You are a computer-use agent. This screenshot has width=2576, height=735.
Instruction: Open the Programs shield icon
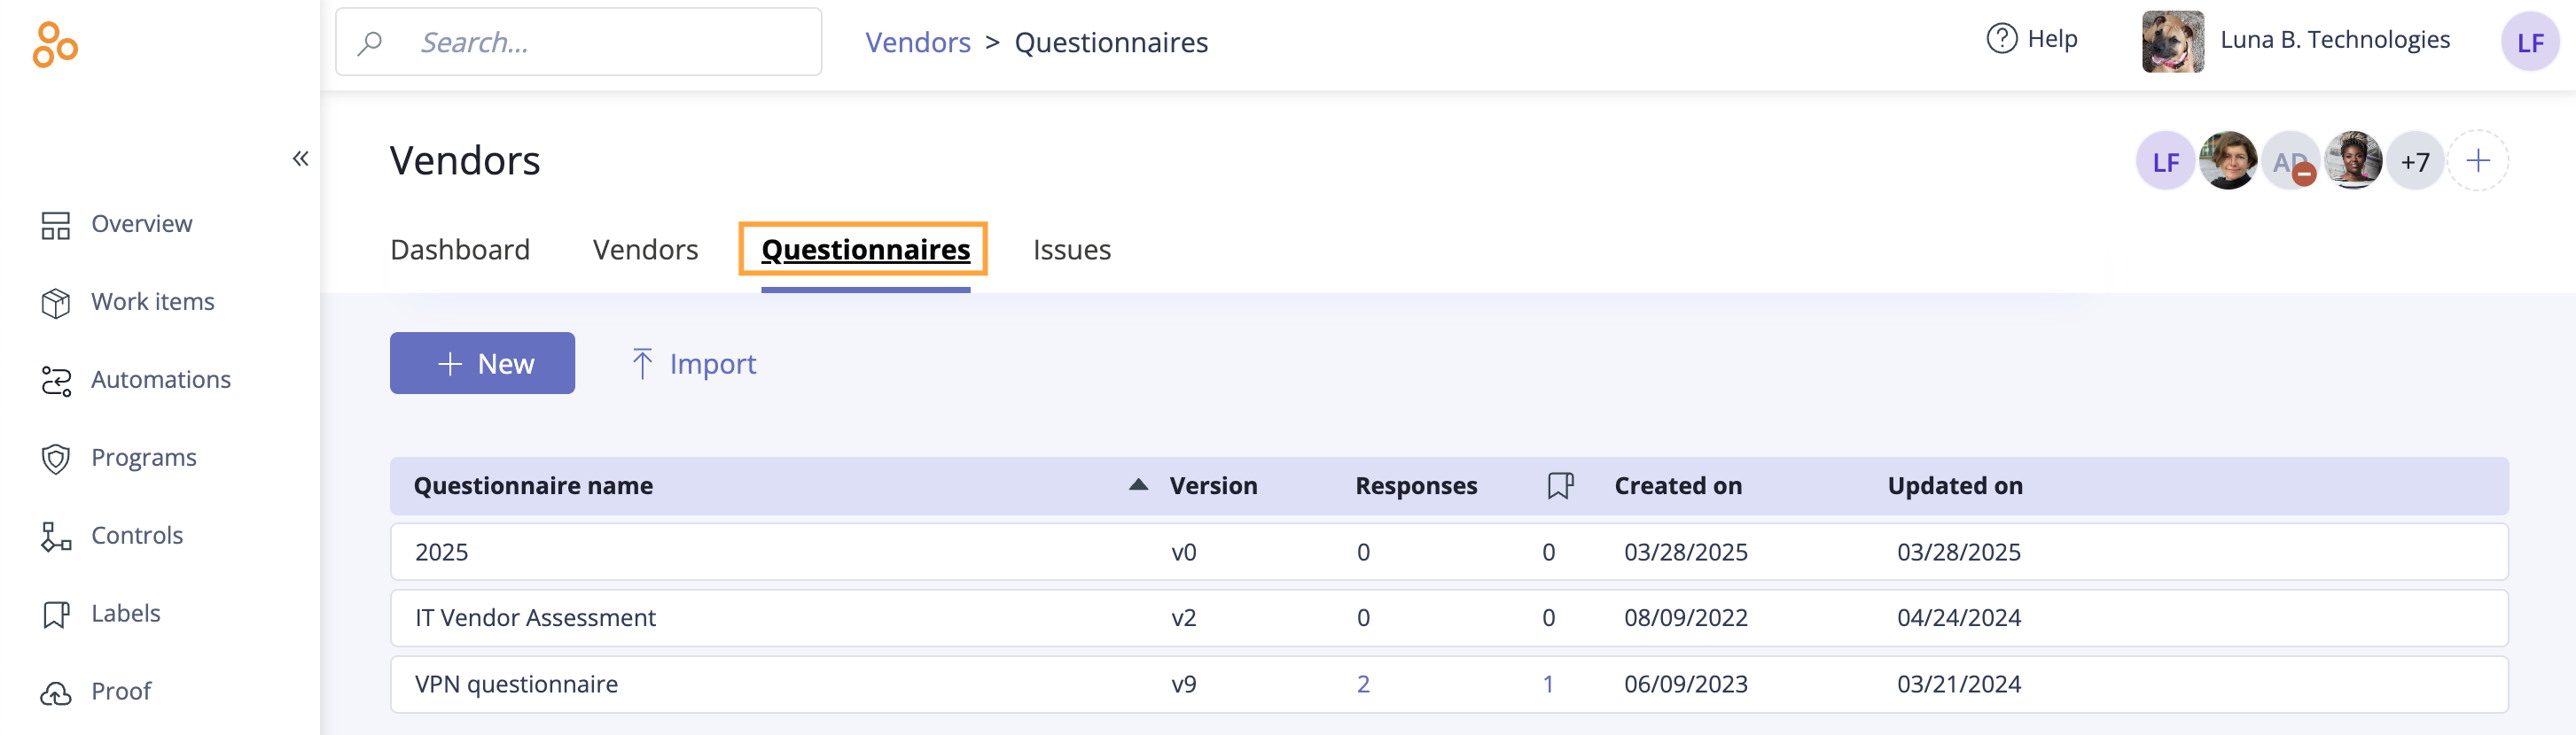pos(56,459)
